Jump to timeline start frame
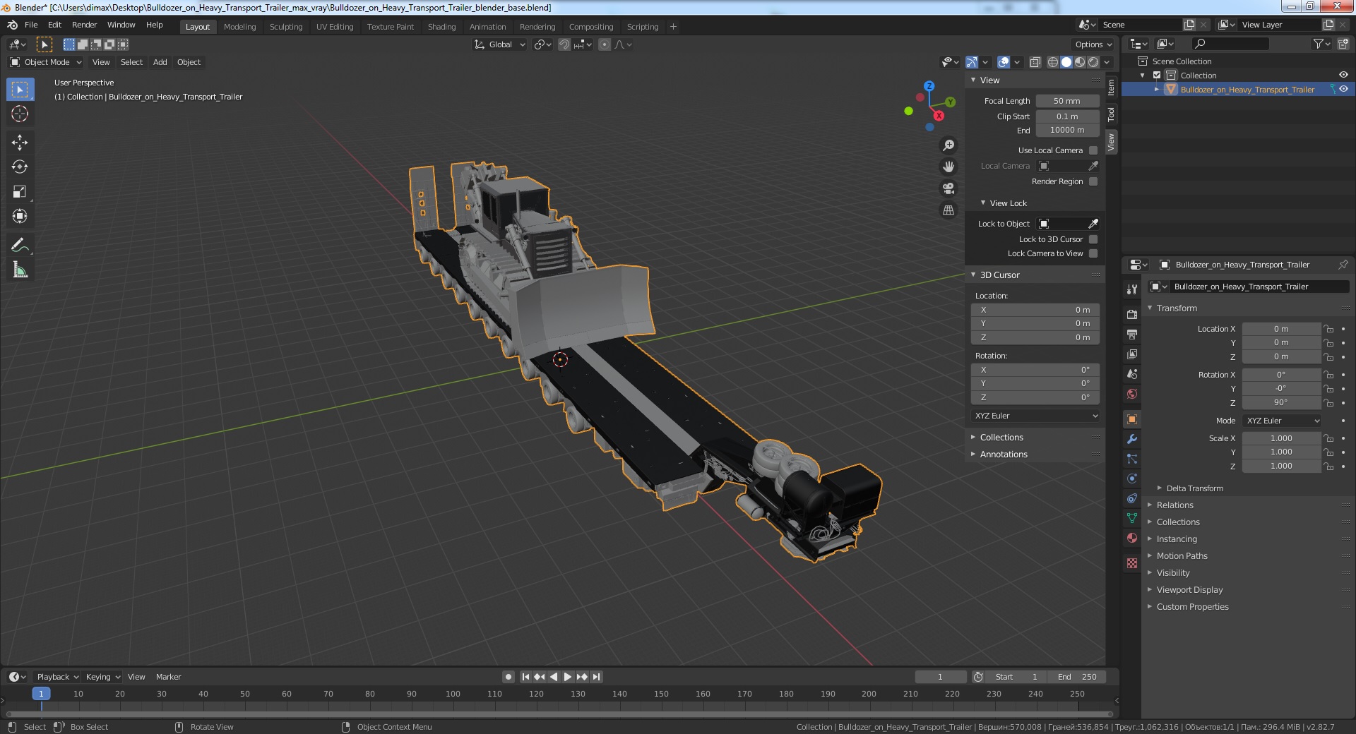The width and height of the screenshot is (1356, 734). coord(525,677)
